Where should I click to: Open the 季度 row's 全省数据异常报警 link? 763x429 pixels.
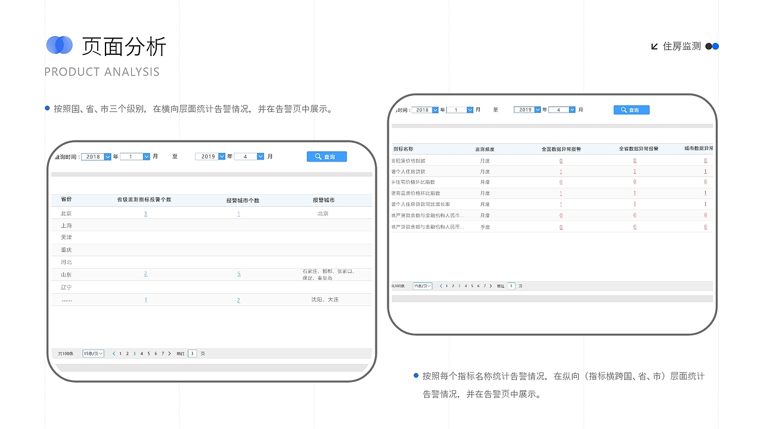[x=635, y=227]
